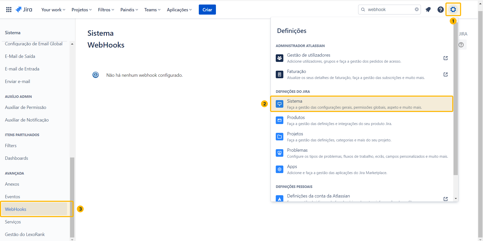Click the webhook search input field
Screen dimensions: 483x241
[390, 10]
